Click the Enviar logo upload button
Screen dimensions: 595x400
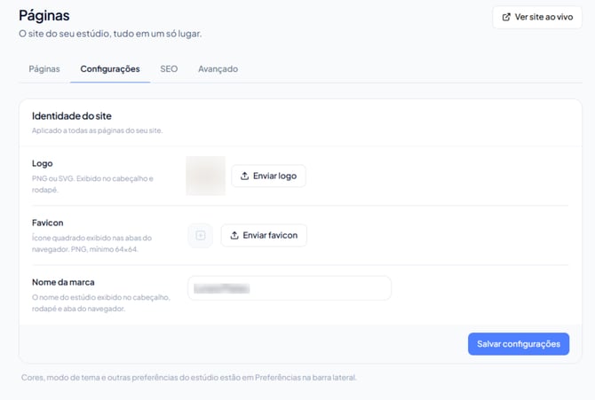click(269, 176)
